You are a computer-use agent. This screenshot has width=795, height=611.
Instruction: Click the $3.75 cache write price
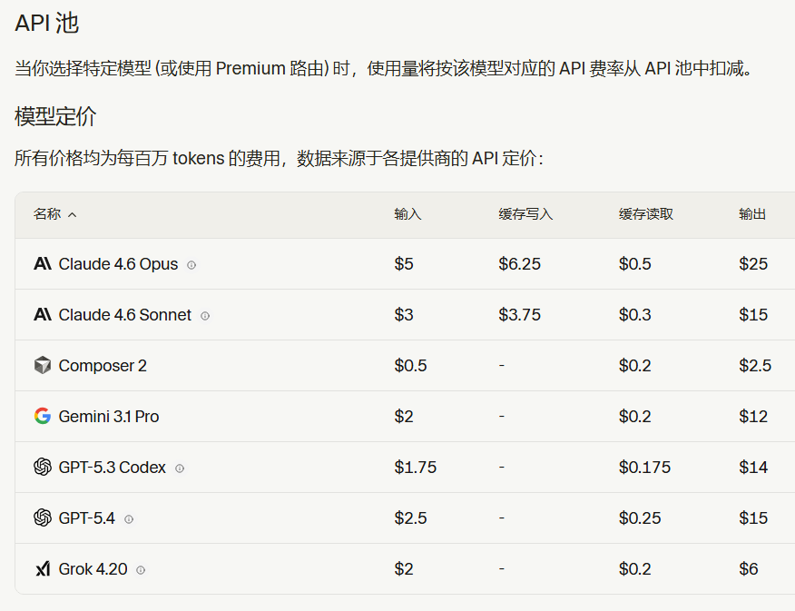(520, 314)
